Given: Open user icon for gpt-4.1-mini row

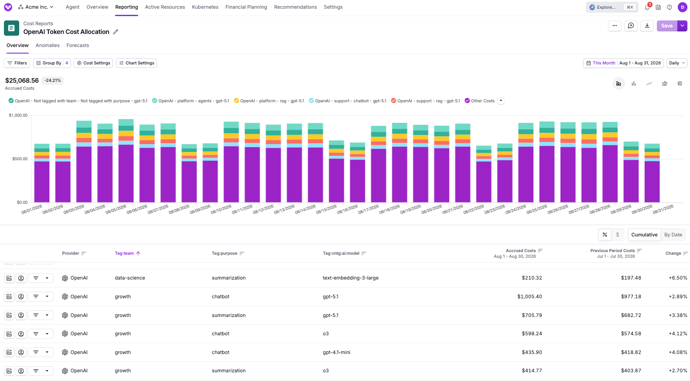Looking at the screenshot, I should click(21, 352).
